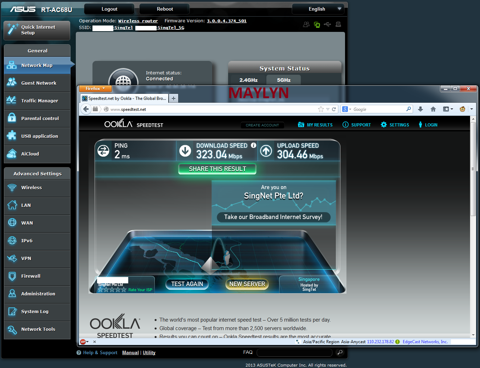Click the AdBlock icon in status bar
Image resolution: width=480 pixels, height=368 pixels.
pos(83,342)
